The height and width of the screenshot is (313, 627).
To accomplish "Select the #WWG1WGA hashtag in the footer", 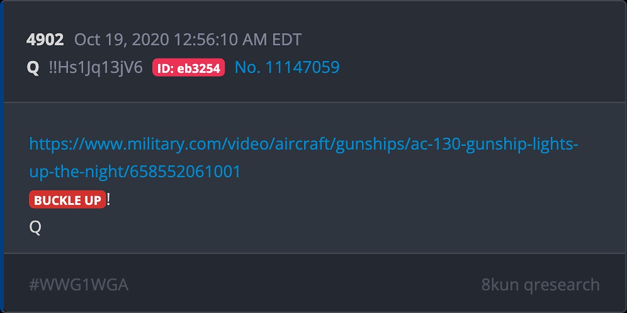I will tap(79, 285).
